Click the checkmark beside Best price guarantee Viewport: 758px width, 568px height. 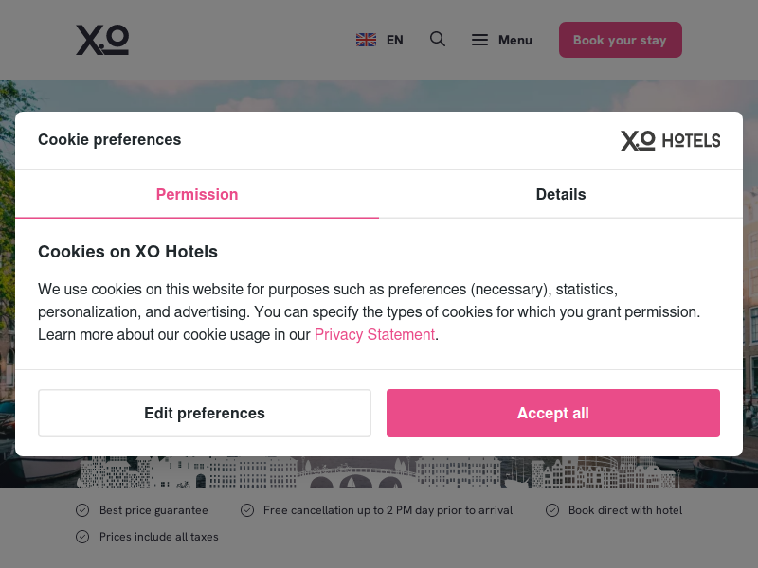[82, 510]
